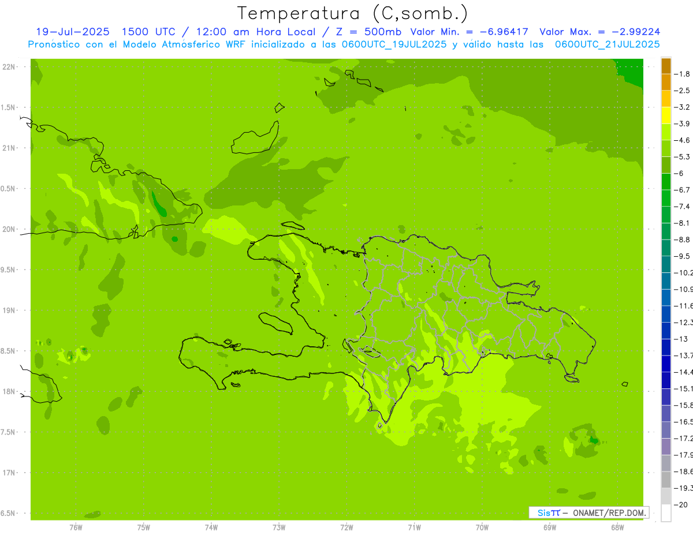
Task: Click the 'Valor Min. = -6.96417' readout
Action: (469, 32)
